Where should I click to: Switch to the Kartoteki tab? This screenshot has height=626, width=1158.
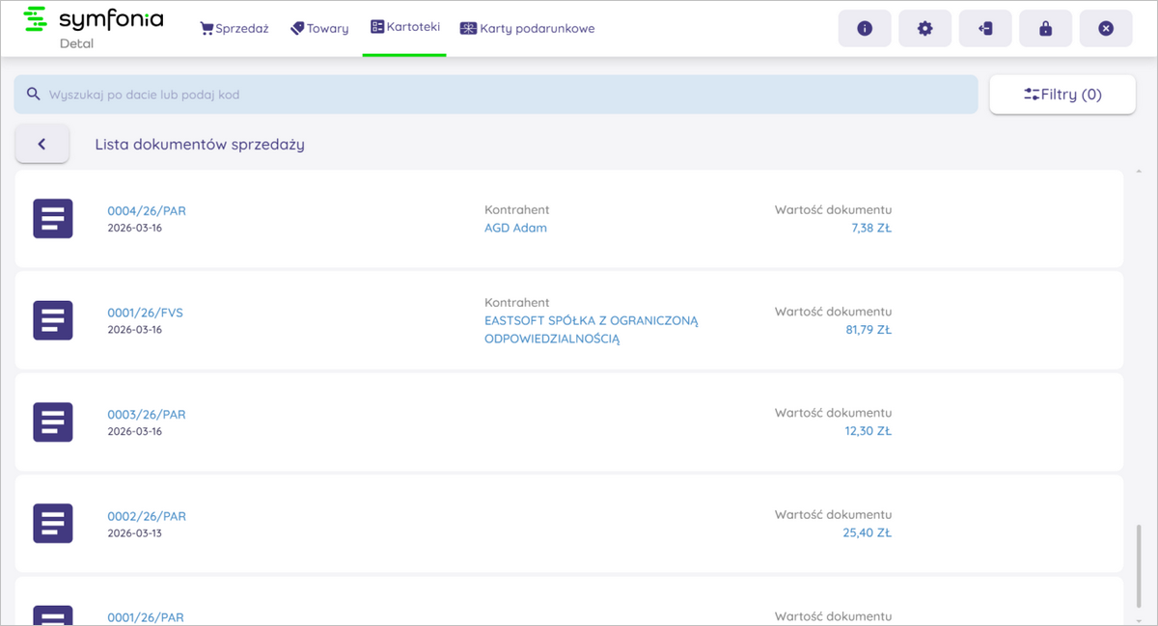405,28
